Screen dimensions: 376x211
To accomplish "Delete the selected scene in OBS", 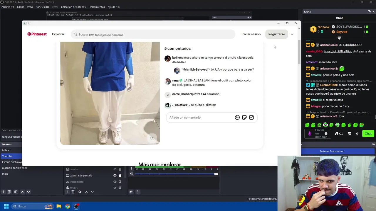I will [9, 192].
